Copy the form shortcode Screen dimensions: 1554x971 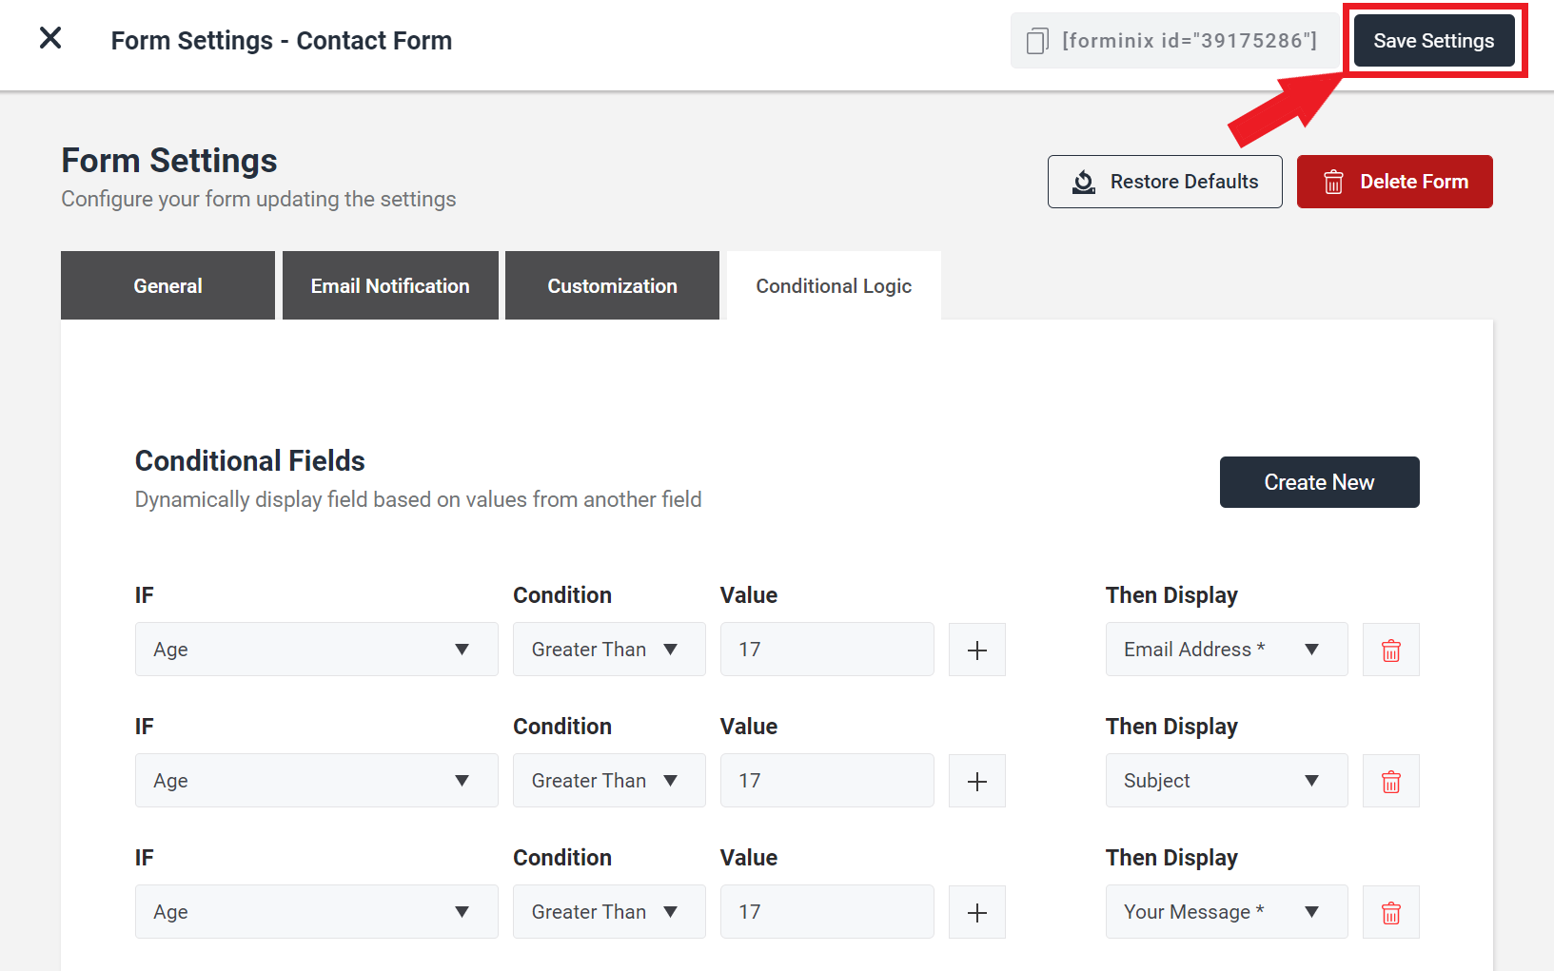point(1036,40)
